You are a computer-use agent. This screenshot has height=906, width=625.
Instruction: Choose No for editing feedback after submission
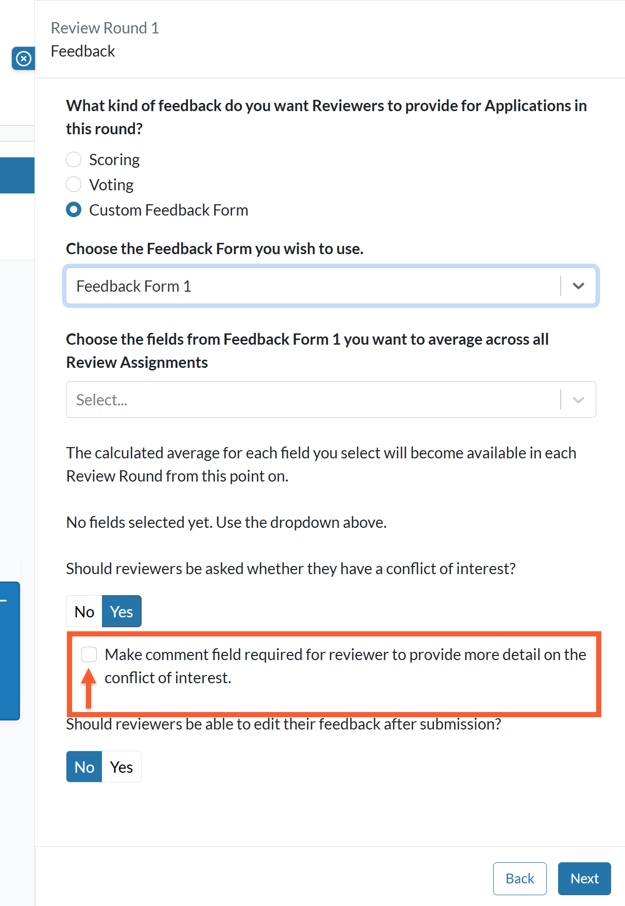[x=84, y=767]
